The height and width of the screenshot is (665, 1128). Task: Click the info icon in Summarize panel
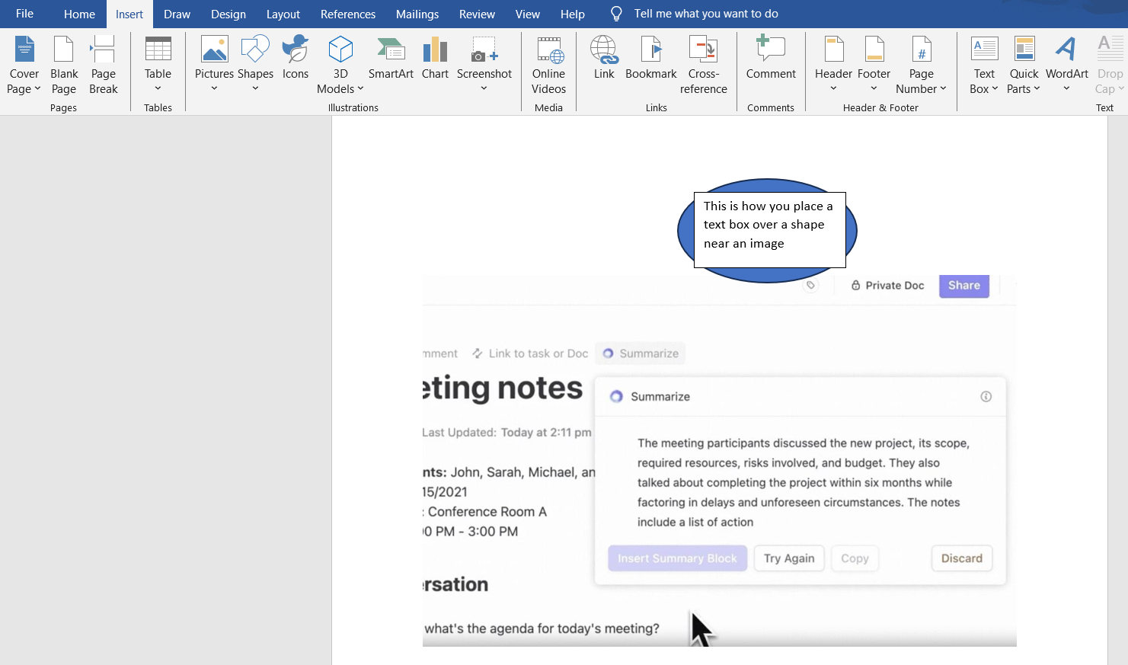986,396
